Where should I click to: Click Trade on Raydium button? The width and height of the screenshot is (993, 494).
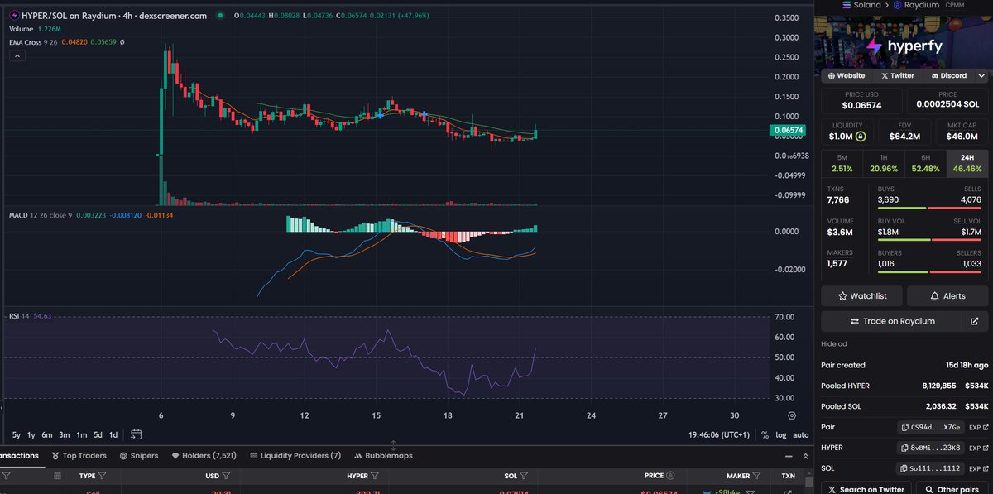point(892,321)
